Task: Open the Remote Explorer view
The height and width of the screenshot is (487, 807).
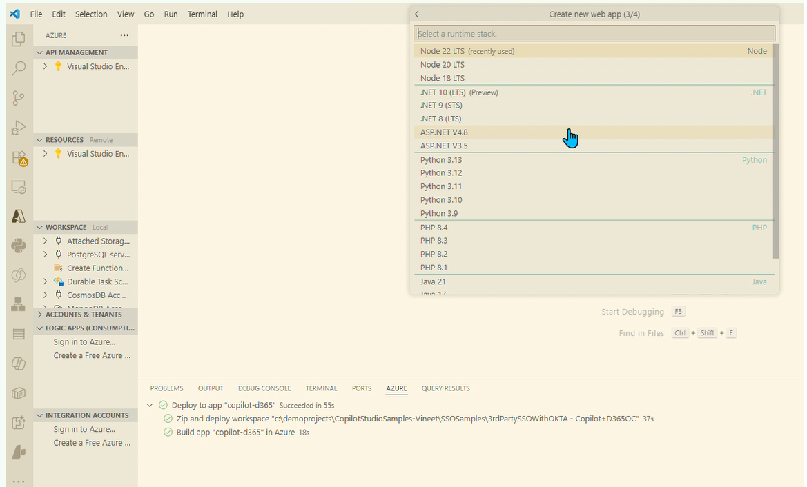Action: [19, 186]
